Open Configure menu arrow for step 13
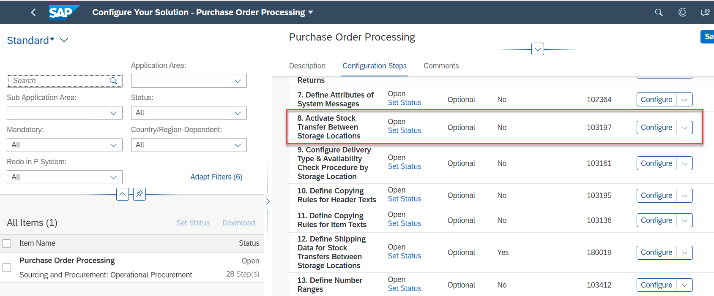 click(684, 285)
